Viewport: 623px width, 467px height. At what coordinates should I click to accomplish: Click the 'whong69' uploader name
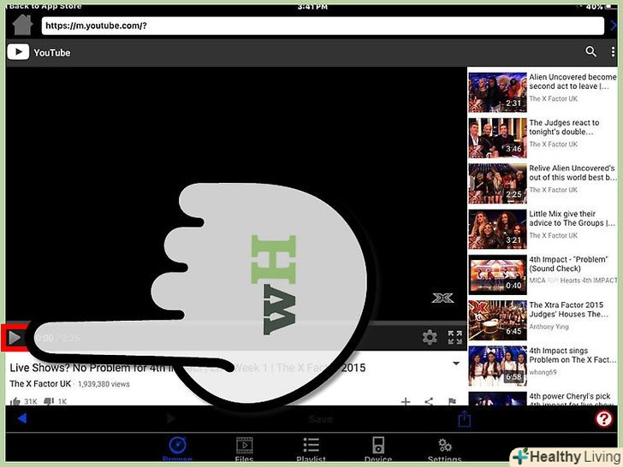pos(543,373)
